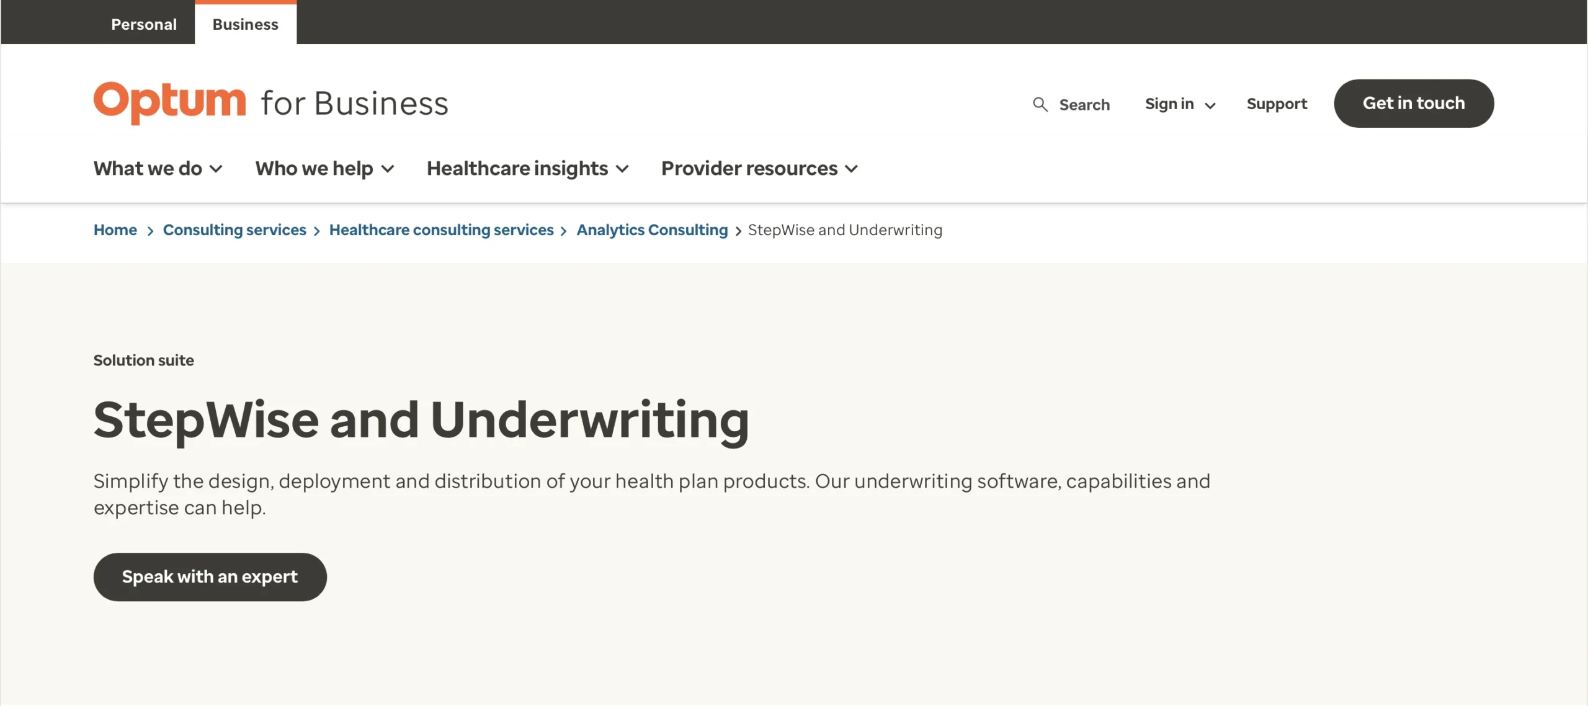Open the Sign in dropdown

coord(1180,104)
